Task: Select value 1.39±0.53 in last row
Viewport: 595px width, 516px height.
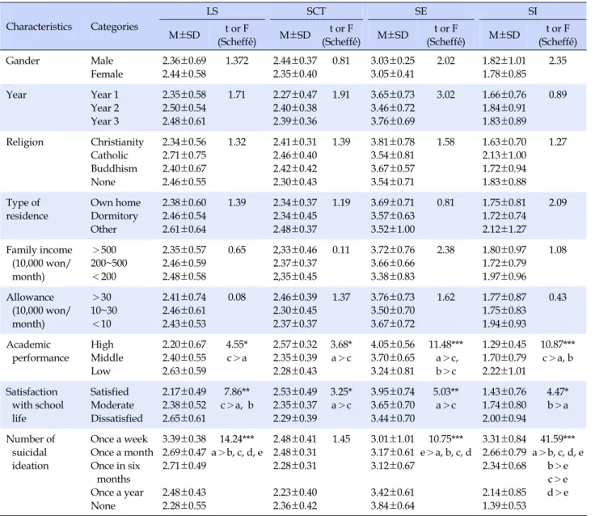Action: pyautogui.click(x=504, y=505)
